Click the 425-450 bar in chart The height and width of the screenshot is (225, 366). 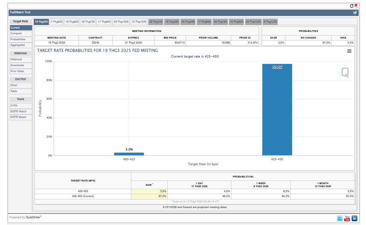[x=277, y=109]
